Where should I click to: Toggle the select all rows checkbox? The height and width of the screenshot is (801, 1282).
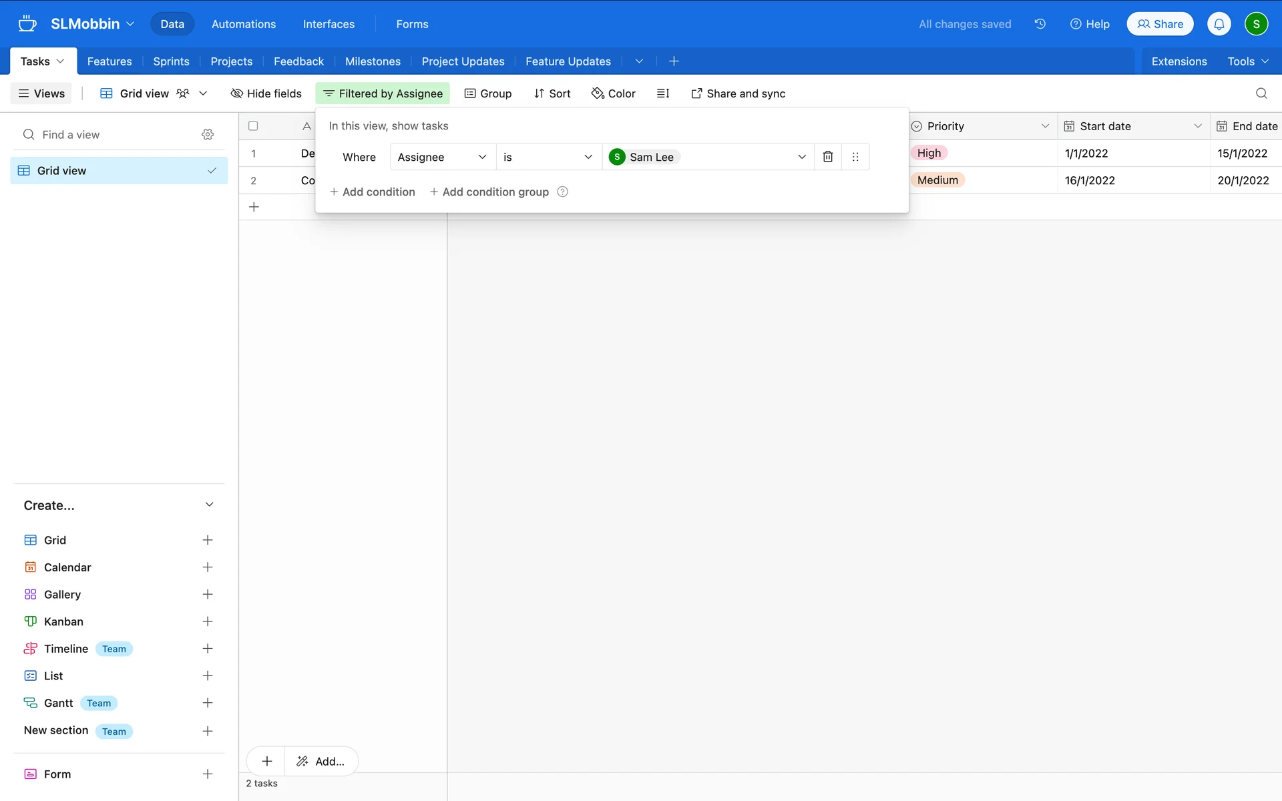coord(253,126)
